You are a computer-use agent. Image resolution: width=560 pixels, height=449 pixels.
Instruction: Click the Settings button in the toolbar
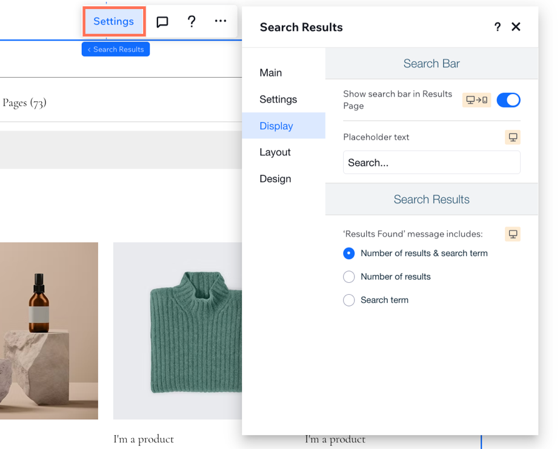(x=114, y=21)
